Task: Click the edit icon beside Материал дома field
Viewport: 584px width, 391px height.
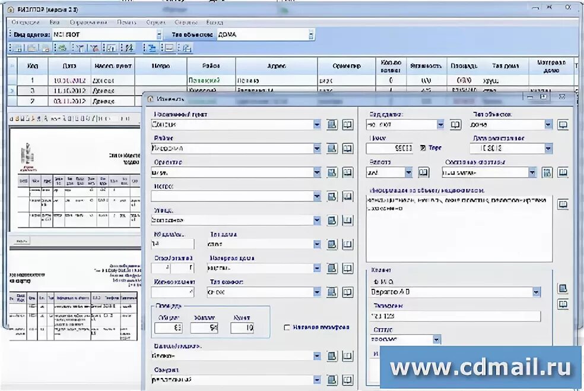Action: pyautogui.click(x=332, y=268)
